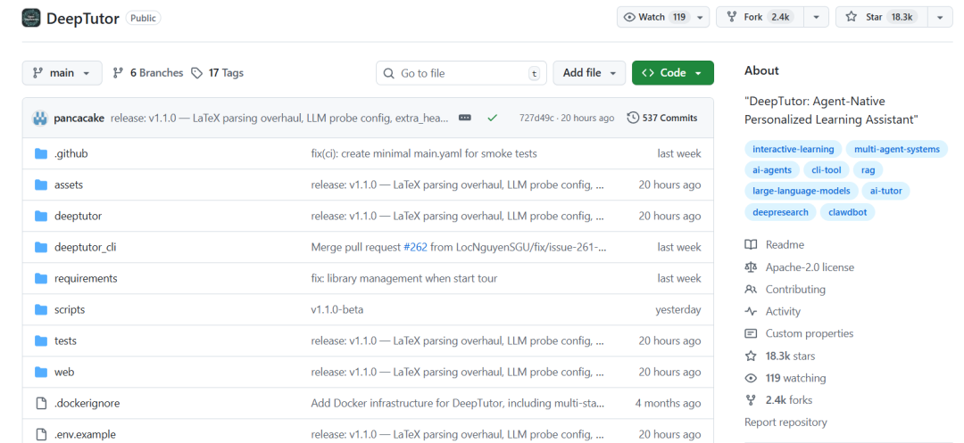Fork the DeepTutor repository
The height and width of the screenshot is (443, 964).
(760, 17)
